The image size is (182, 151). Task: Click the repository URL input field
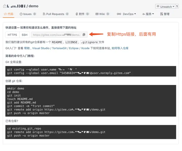coord(57,35)
